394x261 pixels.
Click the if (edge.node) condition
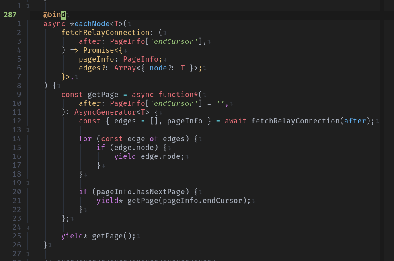(127, 148)
